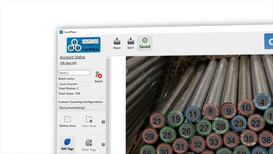Open help for Edit Tags section
The image size is (273, 154).
pos(103,145)
